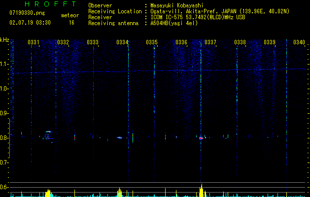Click the 0332 time marker
Viewport: 310px width, 197px height.
tap(63, 42)
